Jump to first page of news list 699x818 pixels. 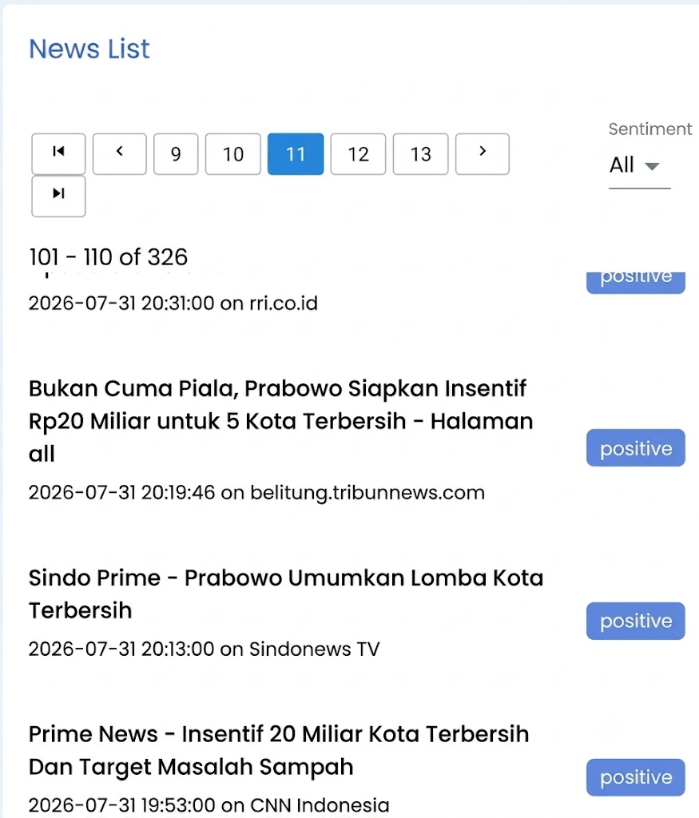58,154
